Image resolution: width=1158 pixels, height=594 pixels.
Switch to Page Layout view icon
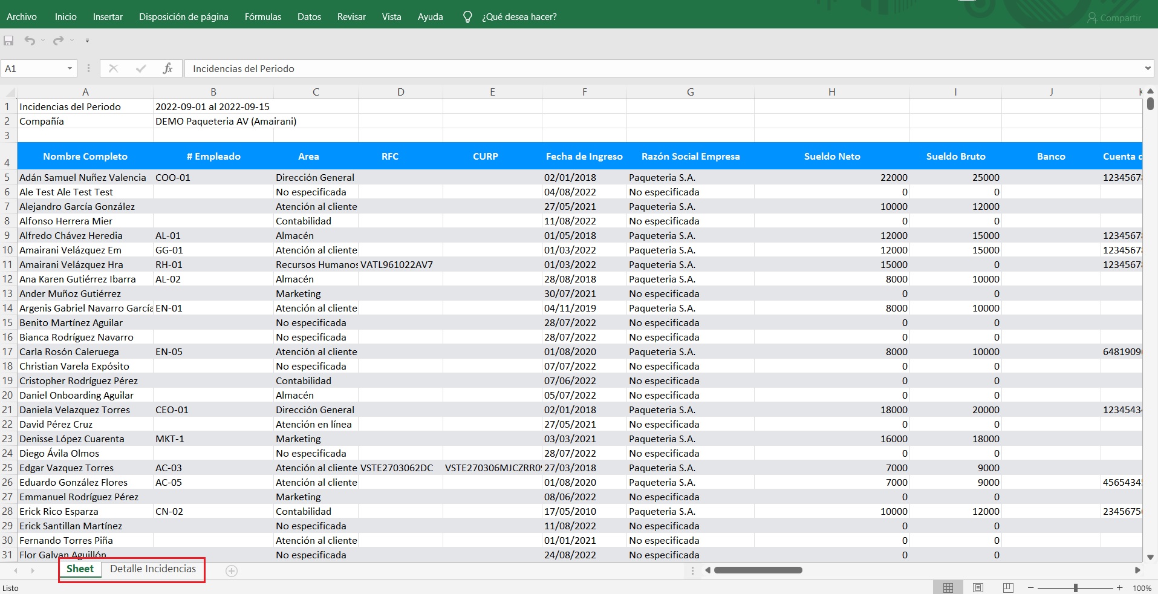pyautogui.click(x=978, y=588)
